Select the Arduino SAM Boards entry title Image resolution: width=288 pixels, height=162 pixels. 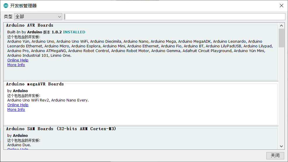click(61, 129)
